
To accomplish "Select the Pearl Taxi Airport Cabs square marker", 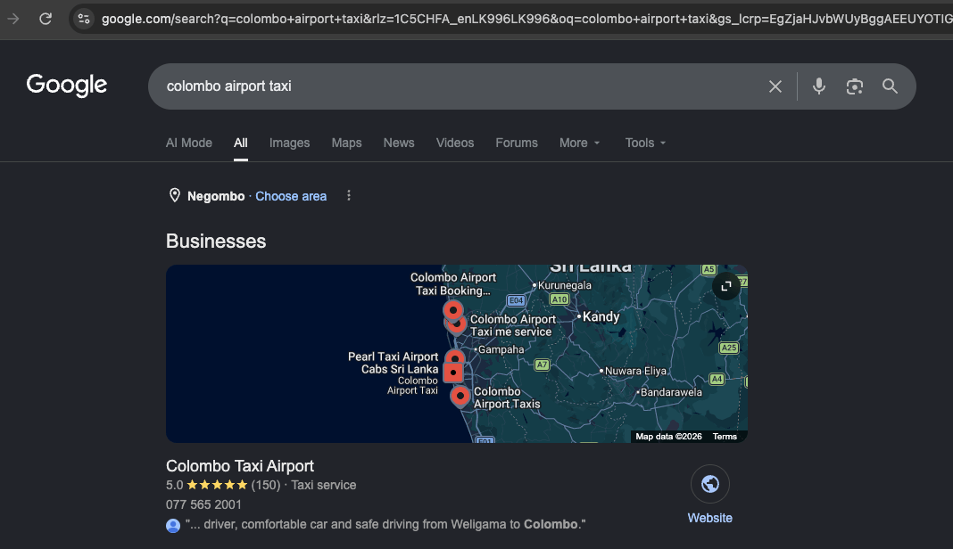I will point(452,373).
